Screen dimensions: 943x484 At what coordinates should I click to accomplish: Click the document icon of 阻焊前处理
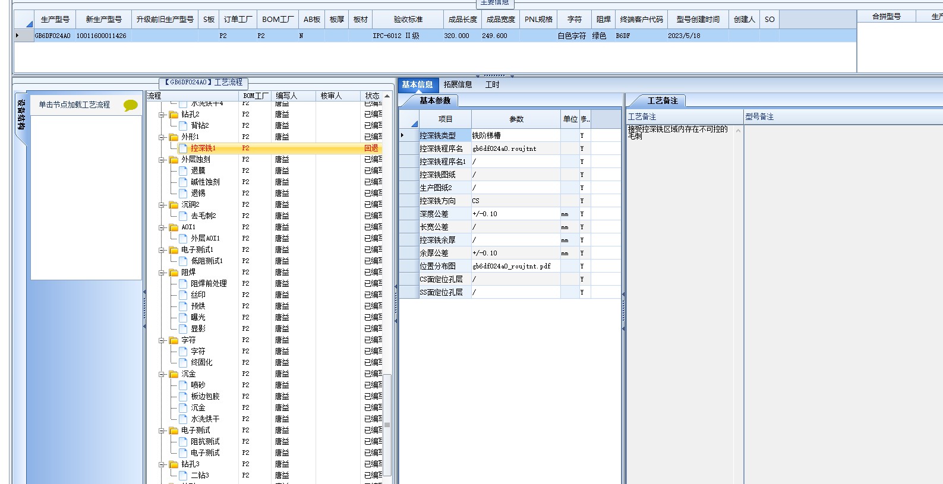pos(183,283)
